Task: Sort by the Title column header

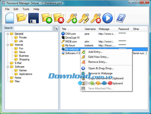Action: point(72,29)
